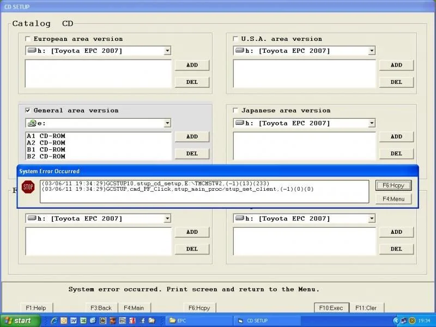Viewport: 436px width, 327px height.
Task: Launch Word from the Quick Launch bar
Action: point(74,320)
